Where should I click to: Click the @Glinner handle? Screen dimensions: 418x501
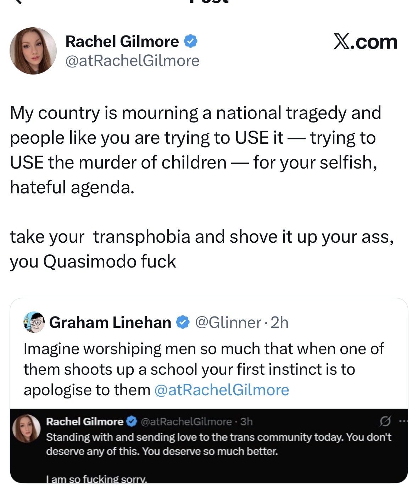tap(228, 322)
